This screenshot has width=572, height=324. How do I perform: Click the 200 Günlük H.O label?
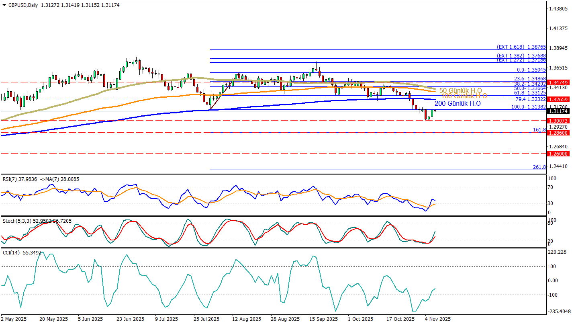point(458,103)
